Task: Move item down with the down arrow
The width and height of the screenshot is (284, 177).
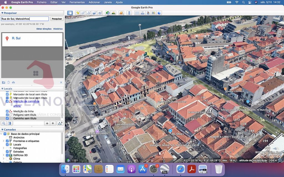Action: pyautogui.click(x=53, y=123)
